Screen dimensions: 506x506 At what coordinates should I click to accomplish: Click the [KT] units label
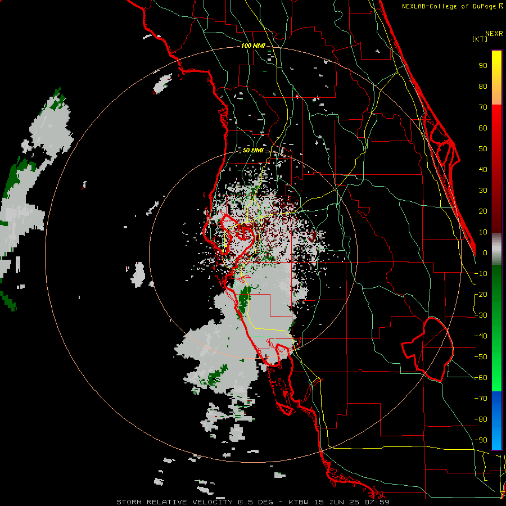pyautogui.click(x=480, y=39)
